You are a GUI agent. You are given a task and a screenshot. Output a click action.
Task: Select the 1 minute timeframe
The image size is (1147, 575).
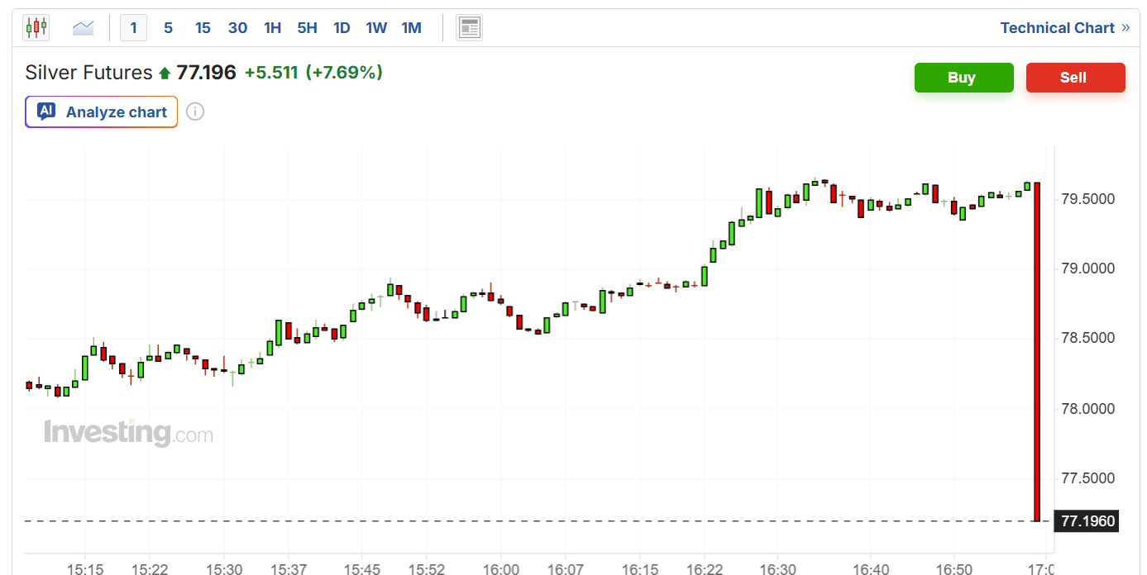[133, 28]
